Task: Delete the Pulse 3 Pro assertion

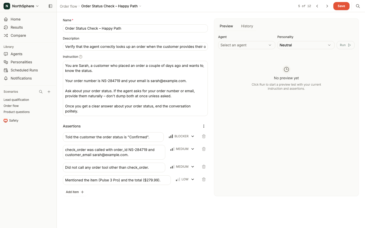Action: (x=204, y=179)
